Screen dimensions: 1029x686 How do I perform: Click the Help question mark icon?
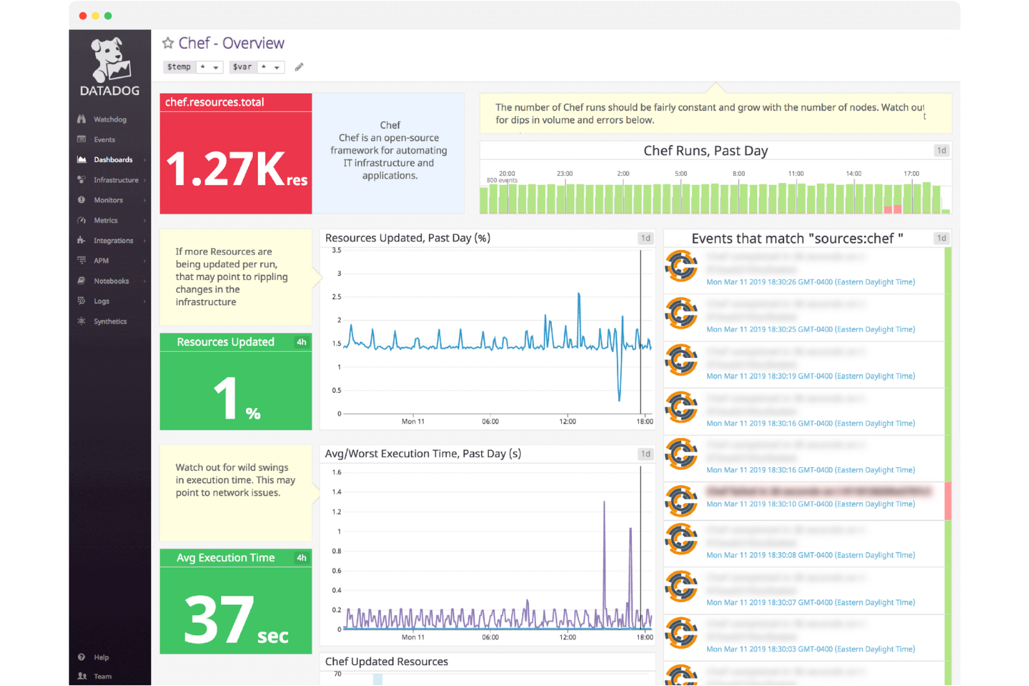[x=81, y=658]
